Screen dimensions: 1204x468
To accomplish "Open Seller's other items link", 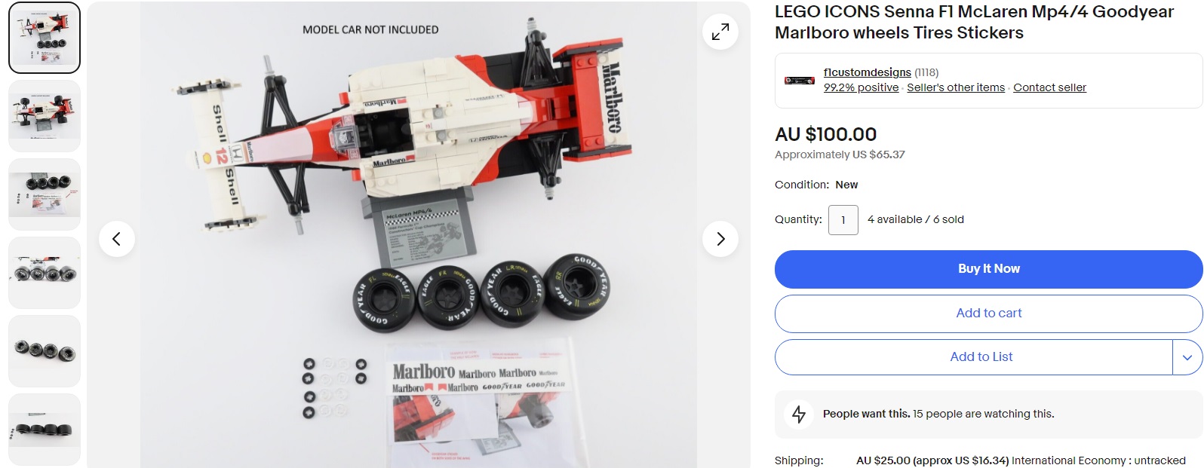I will click(x=956, y=87).
